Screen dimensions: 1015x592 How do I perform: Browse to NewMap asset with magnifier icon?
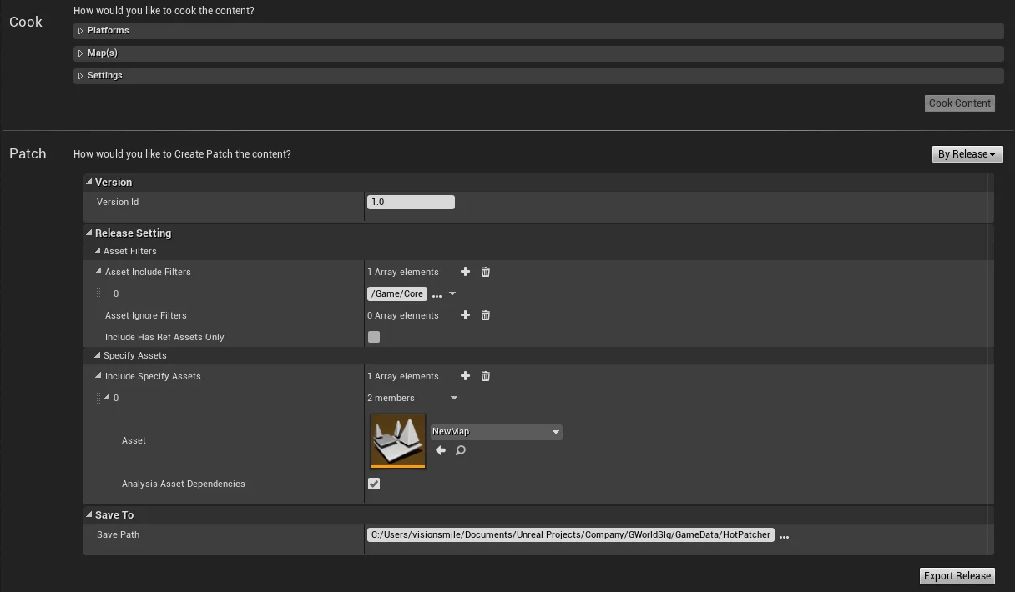[x=461, y=451]
